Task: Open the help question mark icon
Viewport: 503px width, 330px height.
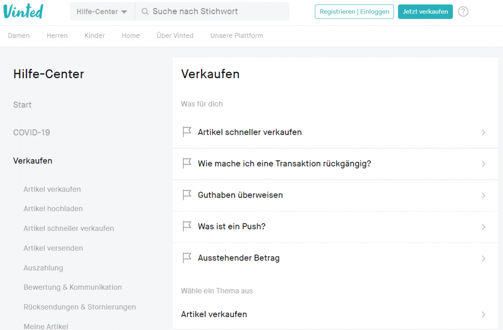Action: pyautogui.click(x=463, y=11)
